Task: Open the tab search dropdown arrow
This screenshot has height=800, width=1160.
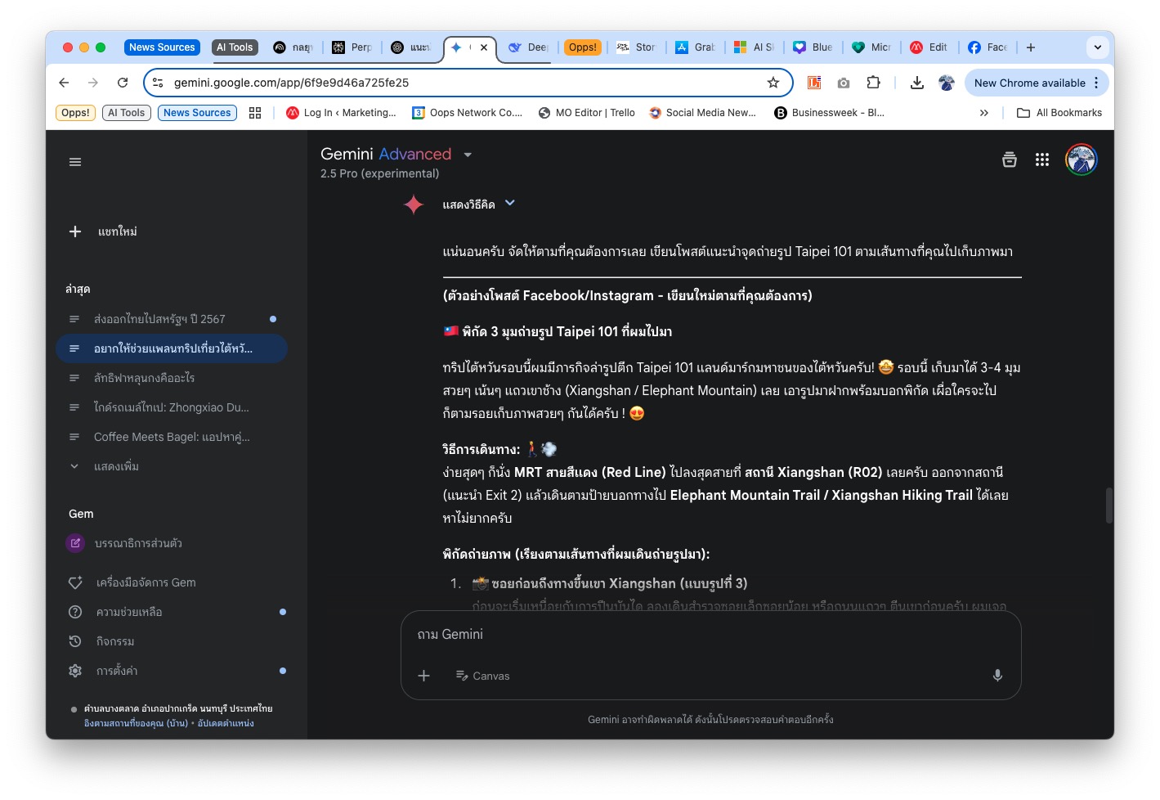Action: click(x=1098, y=47)
